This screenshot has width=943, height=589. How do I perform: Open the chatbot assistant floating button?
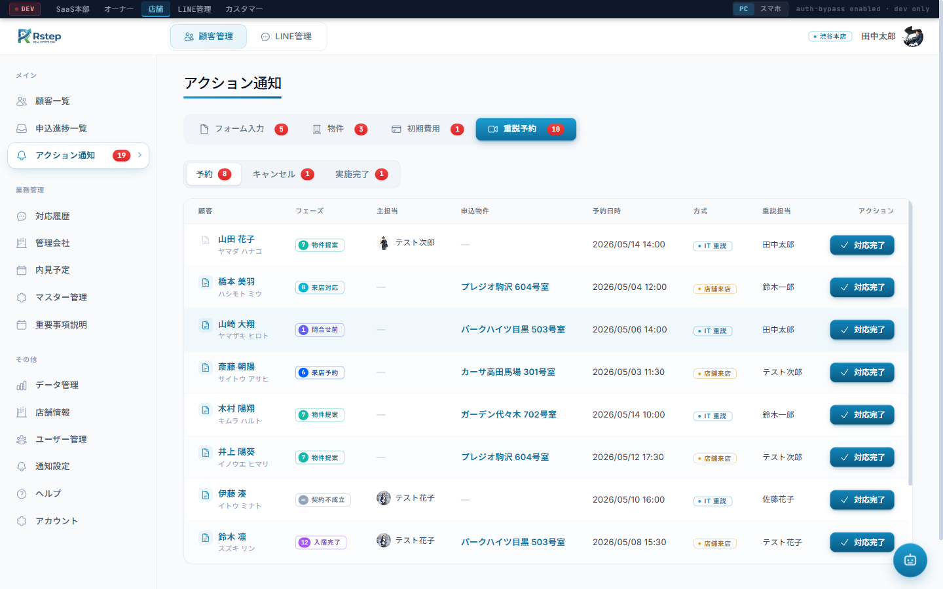[x=910, y=560]
